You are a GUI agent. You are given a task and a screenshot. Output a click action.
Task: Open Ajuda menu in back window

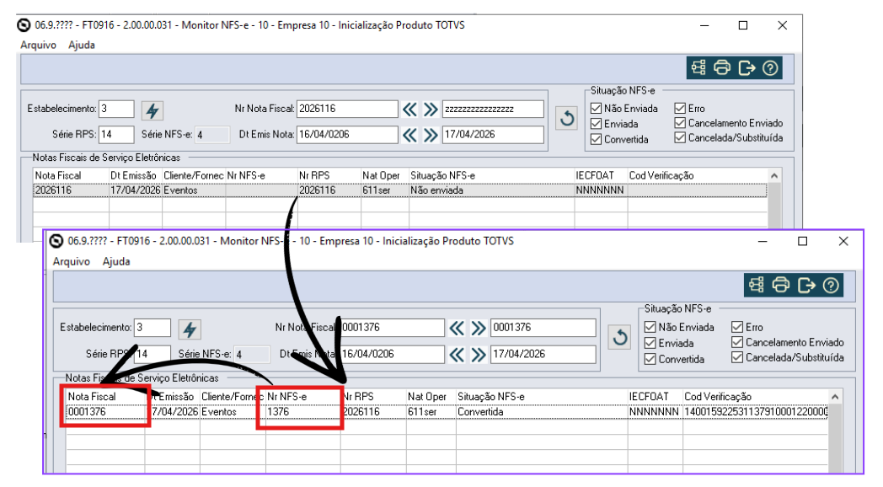tap(82, 45)
